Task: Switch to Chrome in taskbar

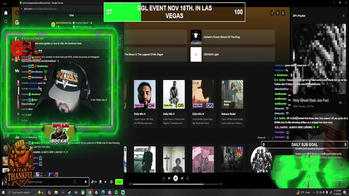Action: [89, 192]
